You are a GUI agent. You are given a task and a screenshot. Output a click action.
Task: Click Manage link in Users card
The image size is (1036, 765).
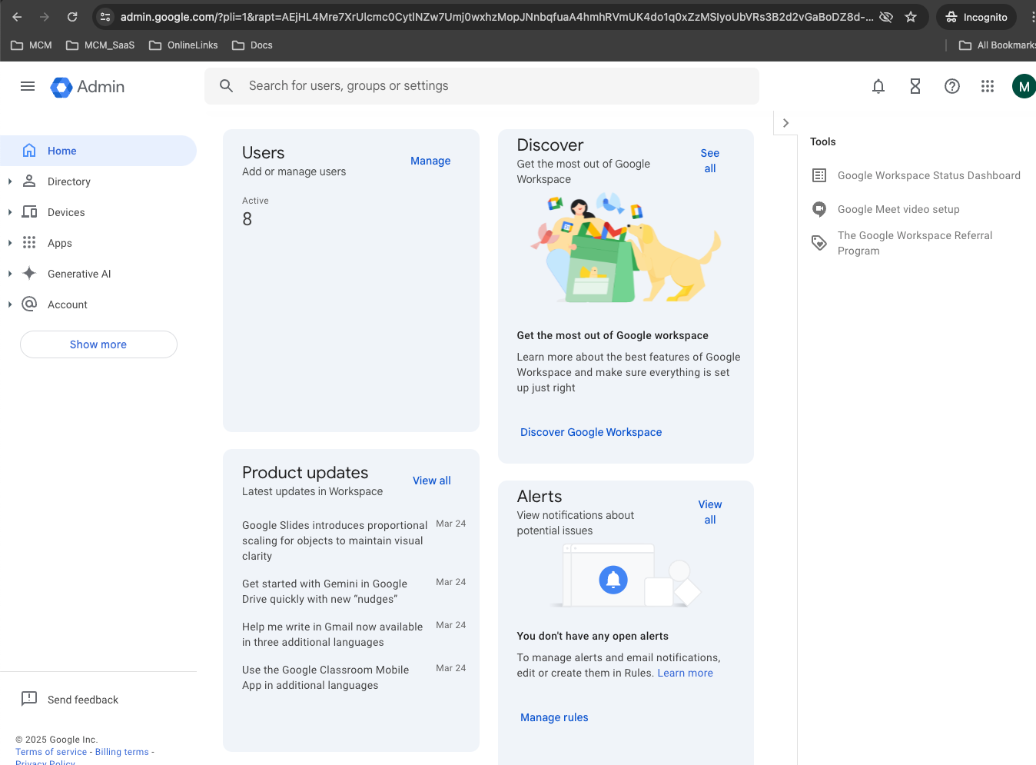pos(430,161)
